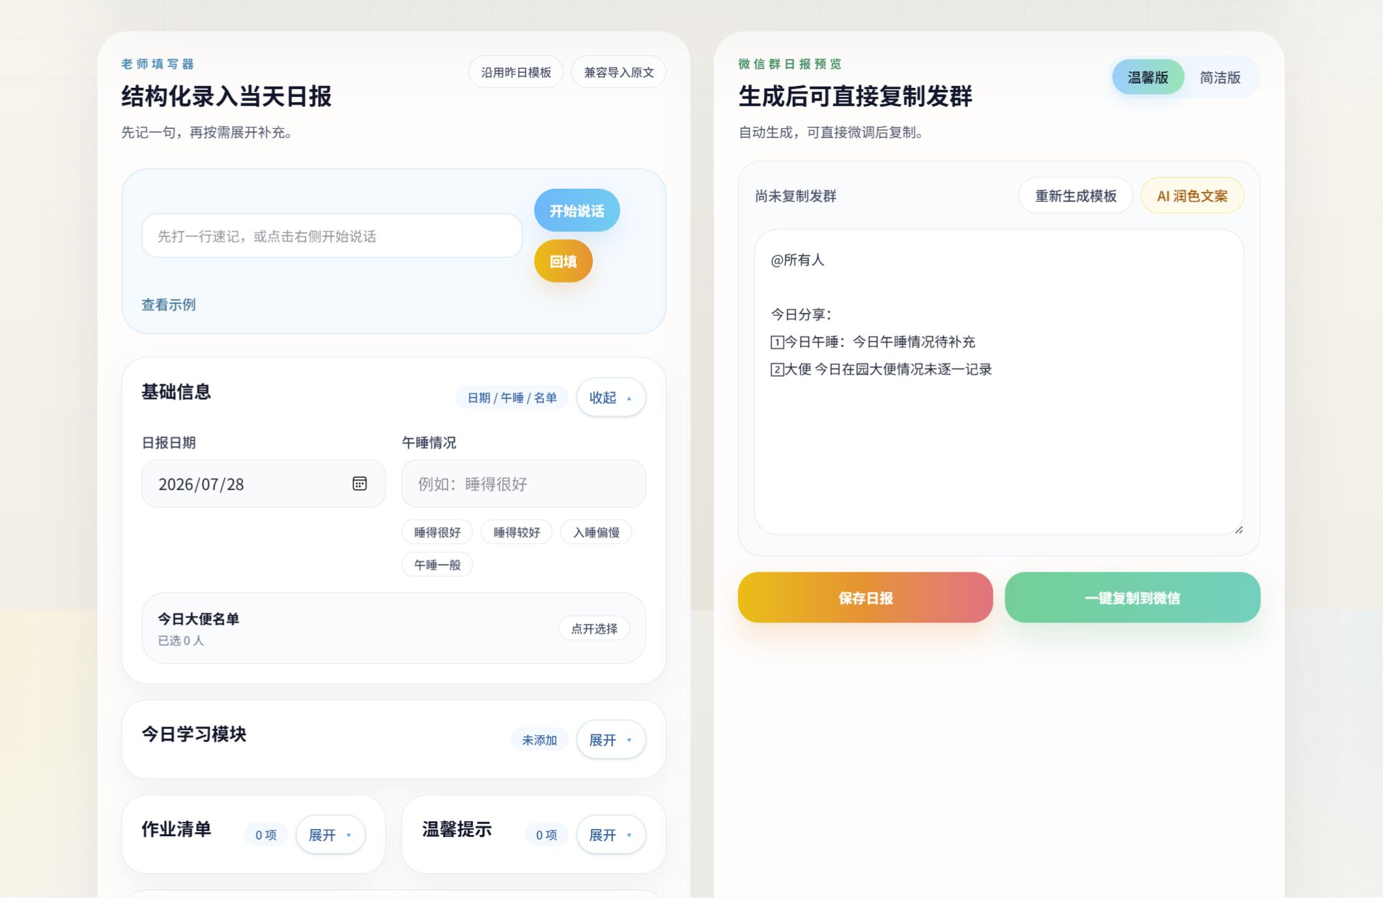Expand the 今日学习模块 section
Screen dimensions: 1383x898
click(x=610, y=740)
